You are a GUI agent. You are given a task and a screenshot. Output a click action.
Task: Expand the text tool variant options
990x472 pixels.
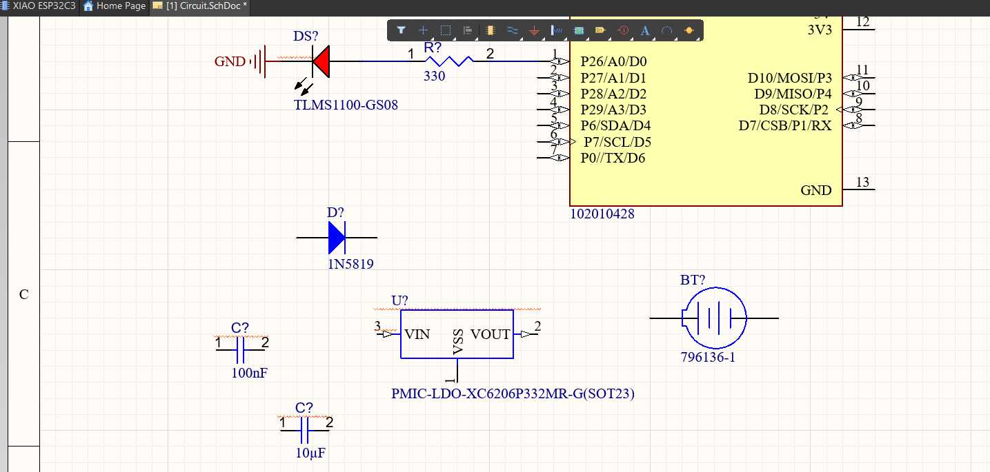653,38
